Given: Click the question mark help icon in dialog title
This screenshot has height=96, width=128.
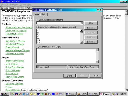Looking at the screenshot, I should pyautogui.click(x=98, y=10).
